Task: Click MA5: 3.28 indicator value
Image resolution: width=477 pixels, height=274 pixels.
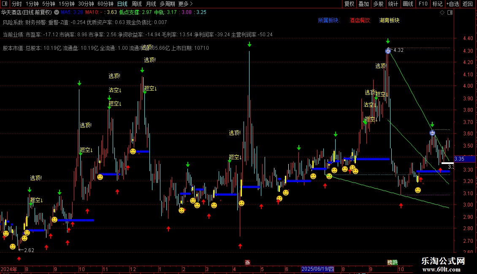Action: [x=72, y=12]
